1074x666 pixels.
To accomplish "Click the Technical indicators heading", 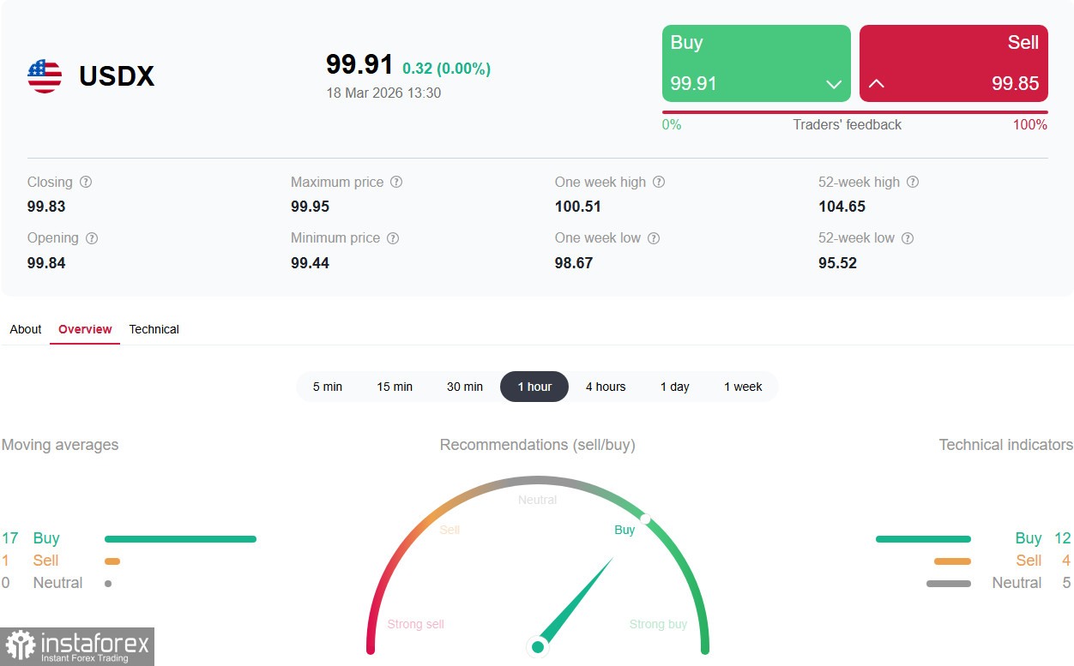I will pyautogui.click(x=1006, y=445).
